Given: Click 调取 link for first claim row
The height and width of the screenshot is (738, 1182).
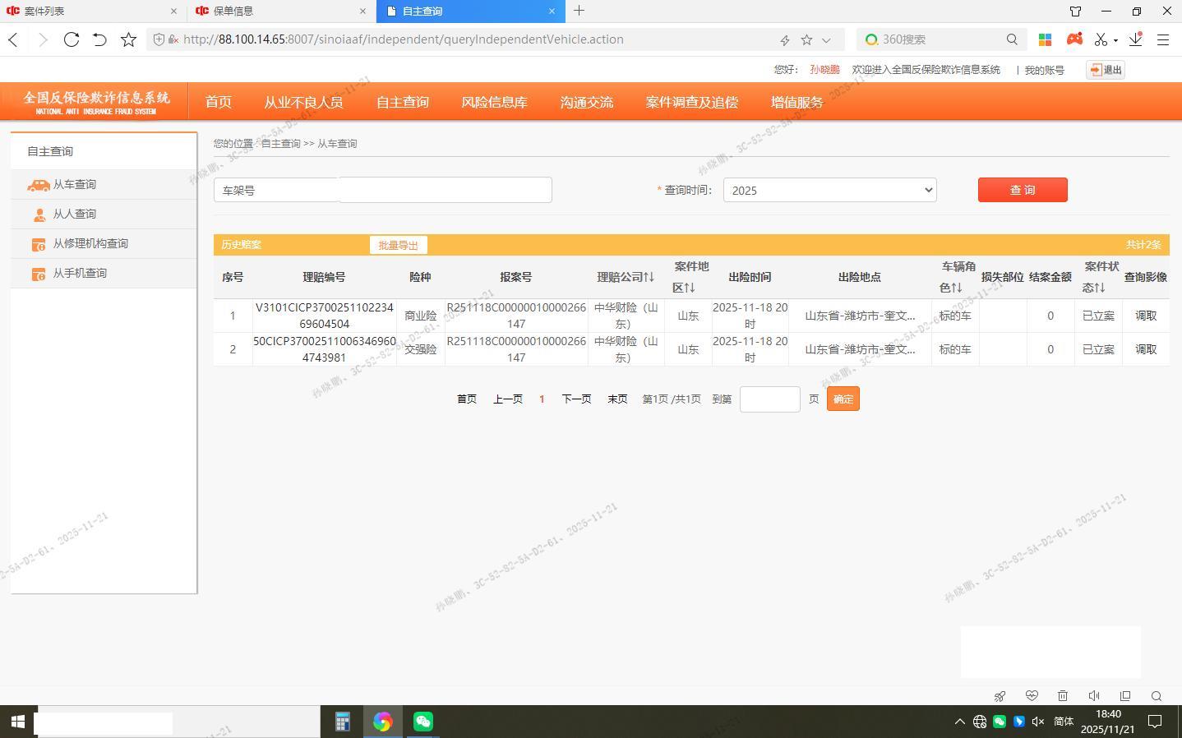Looking at the screenshot, I should pos(1146,316).
